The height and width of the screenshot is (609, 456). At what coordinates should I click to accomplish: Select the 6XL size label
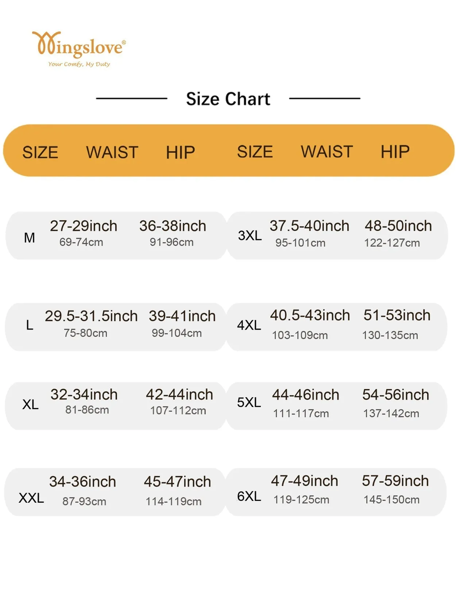click(249, 496)
